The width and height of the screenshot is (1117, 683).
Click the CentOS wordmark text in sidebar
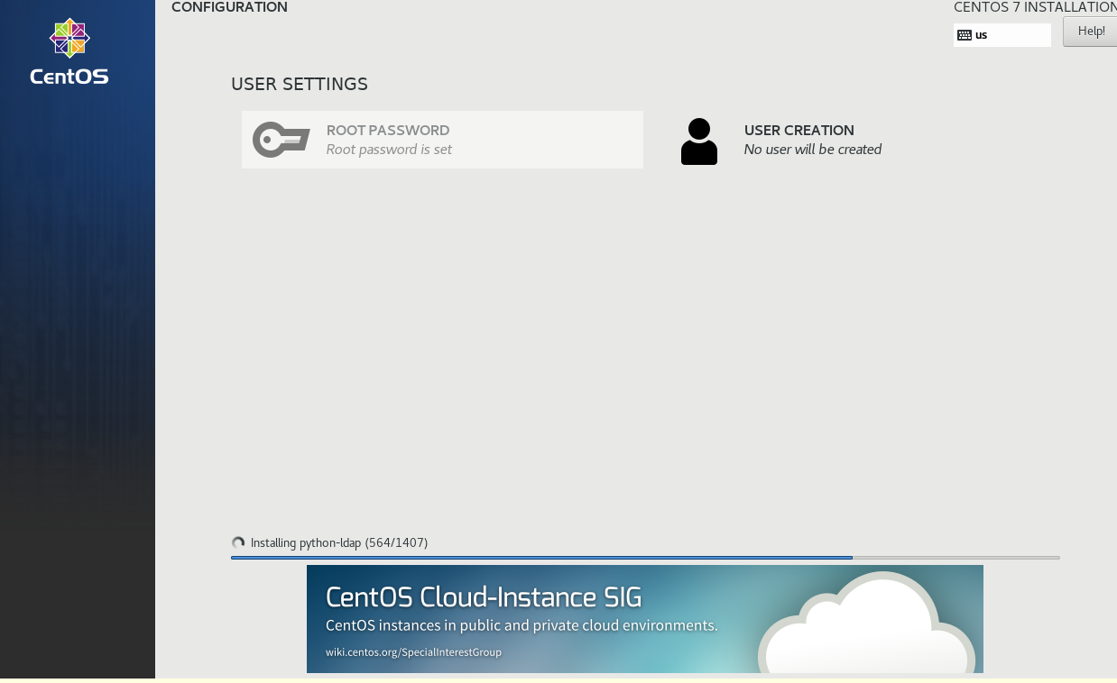click(69, 77)
